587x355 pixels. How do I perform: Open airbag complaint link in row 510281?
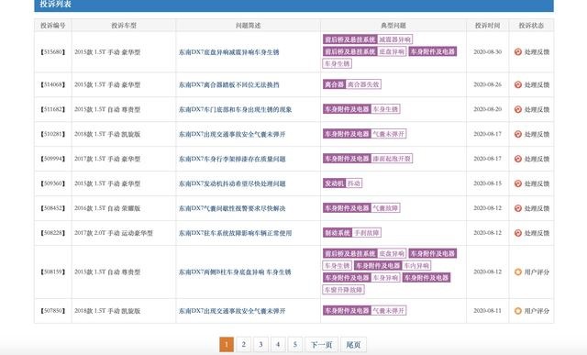click(x=232, y=135)
